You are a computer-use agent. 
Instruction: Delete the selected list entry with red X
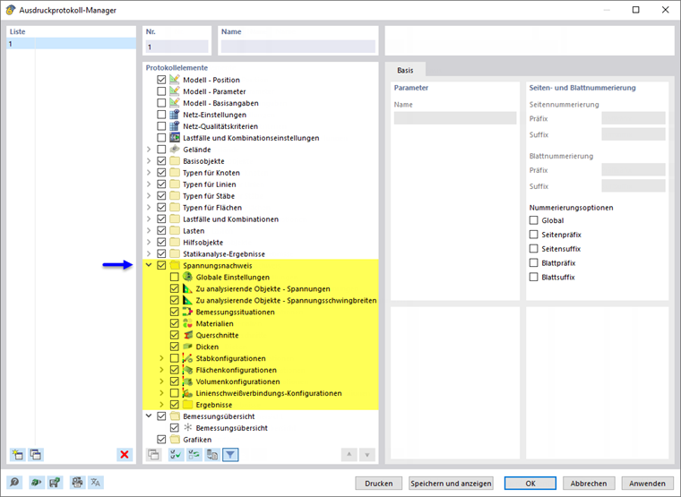[125, 454]
